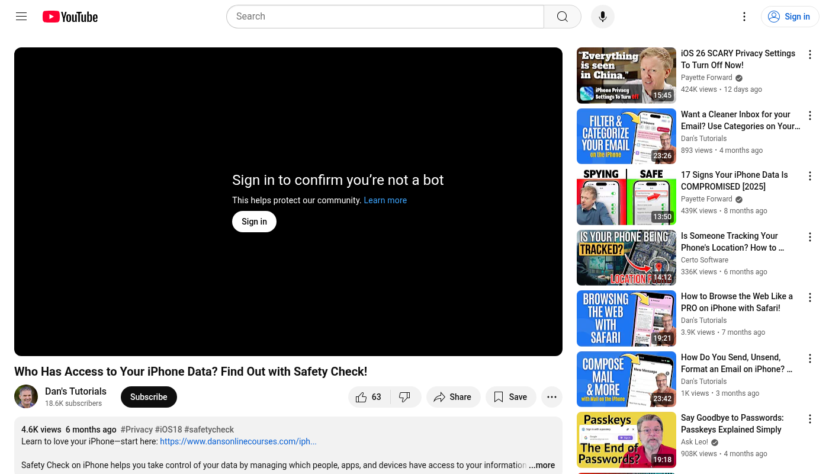Open the dansonlinecourses.com link
829x474 pixels.
click(238, 441)
